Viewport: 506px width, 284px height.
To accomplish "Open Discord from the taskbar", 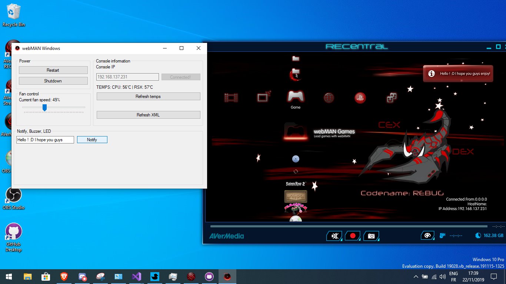I will point(82,277).
